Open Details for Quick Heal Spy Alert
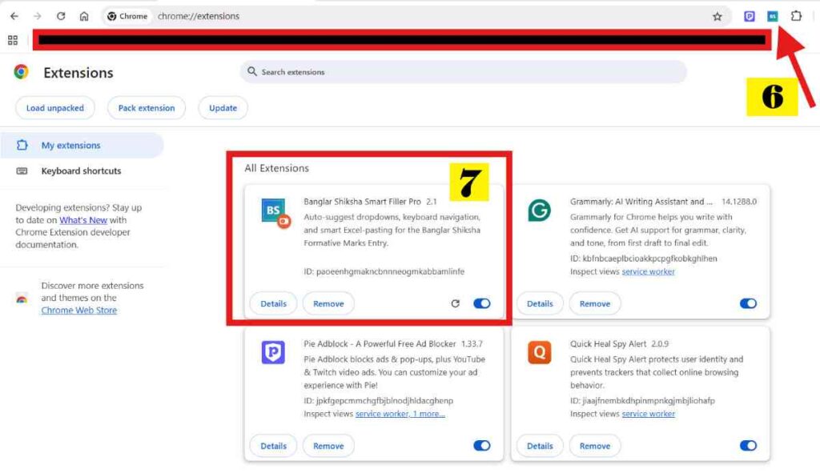This screenshot has width=820, height=473. [540, 446]
